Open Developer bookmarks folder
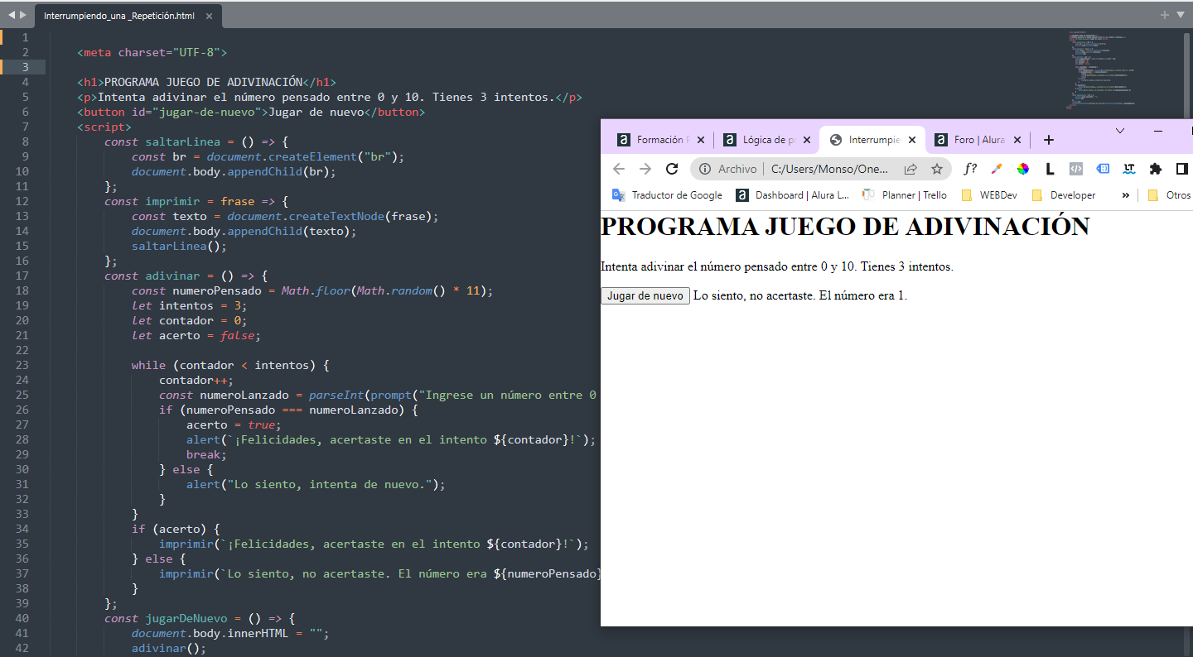This screenshot has width=1193, height=657. click(1064, 195)
